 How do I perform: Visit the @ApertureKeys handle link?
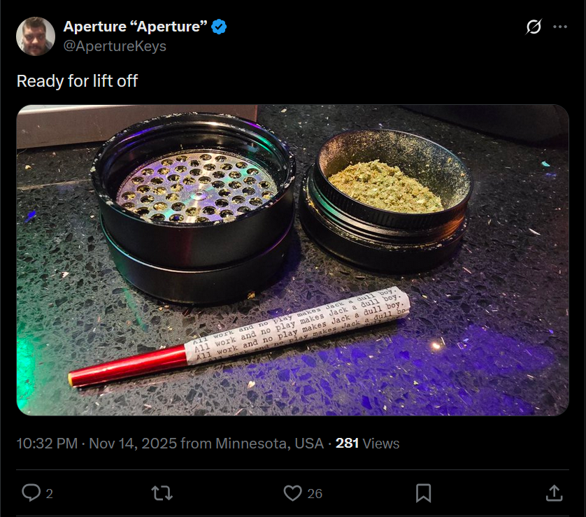pos(115,46)
